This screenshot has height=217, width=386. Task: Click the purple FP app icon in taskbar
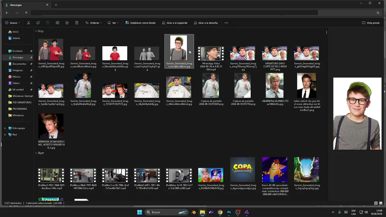[x=211, y=212]
